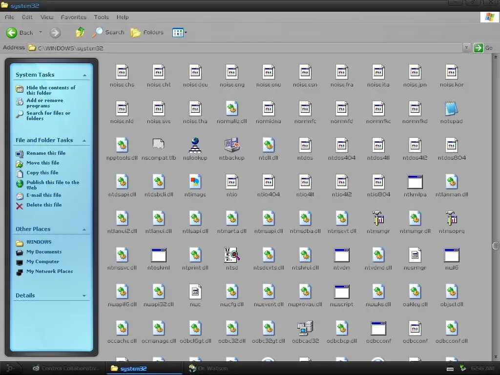
Task: Select the oakley.dll file icon
Action: pos(415,292)
